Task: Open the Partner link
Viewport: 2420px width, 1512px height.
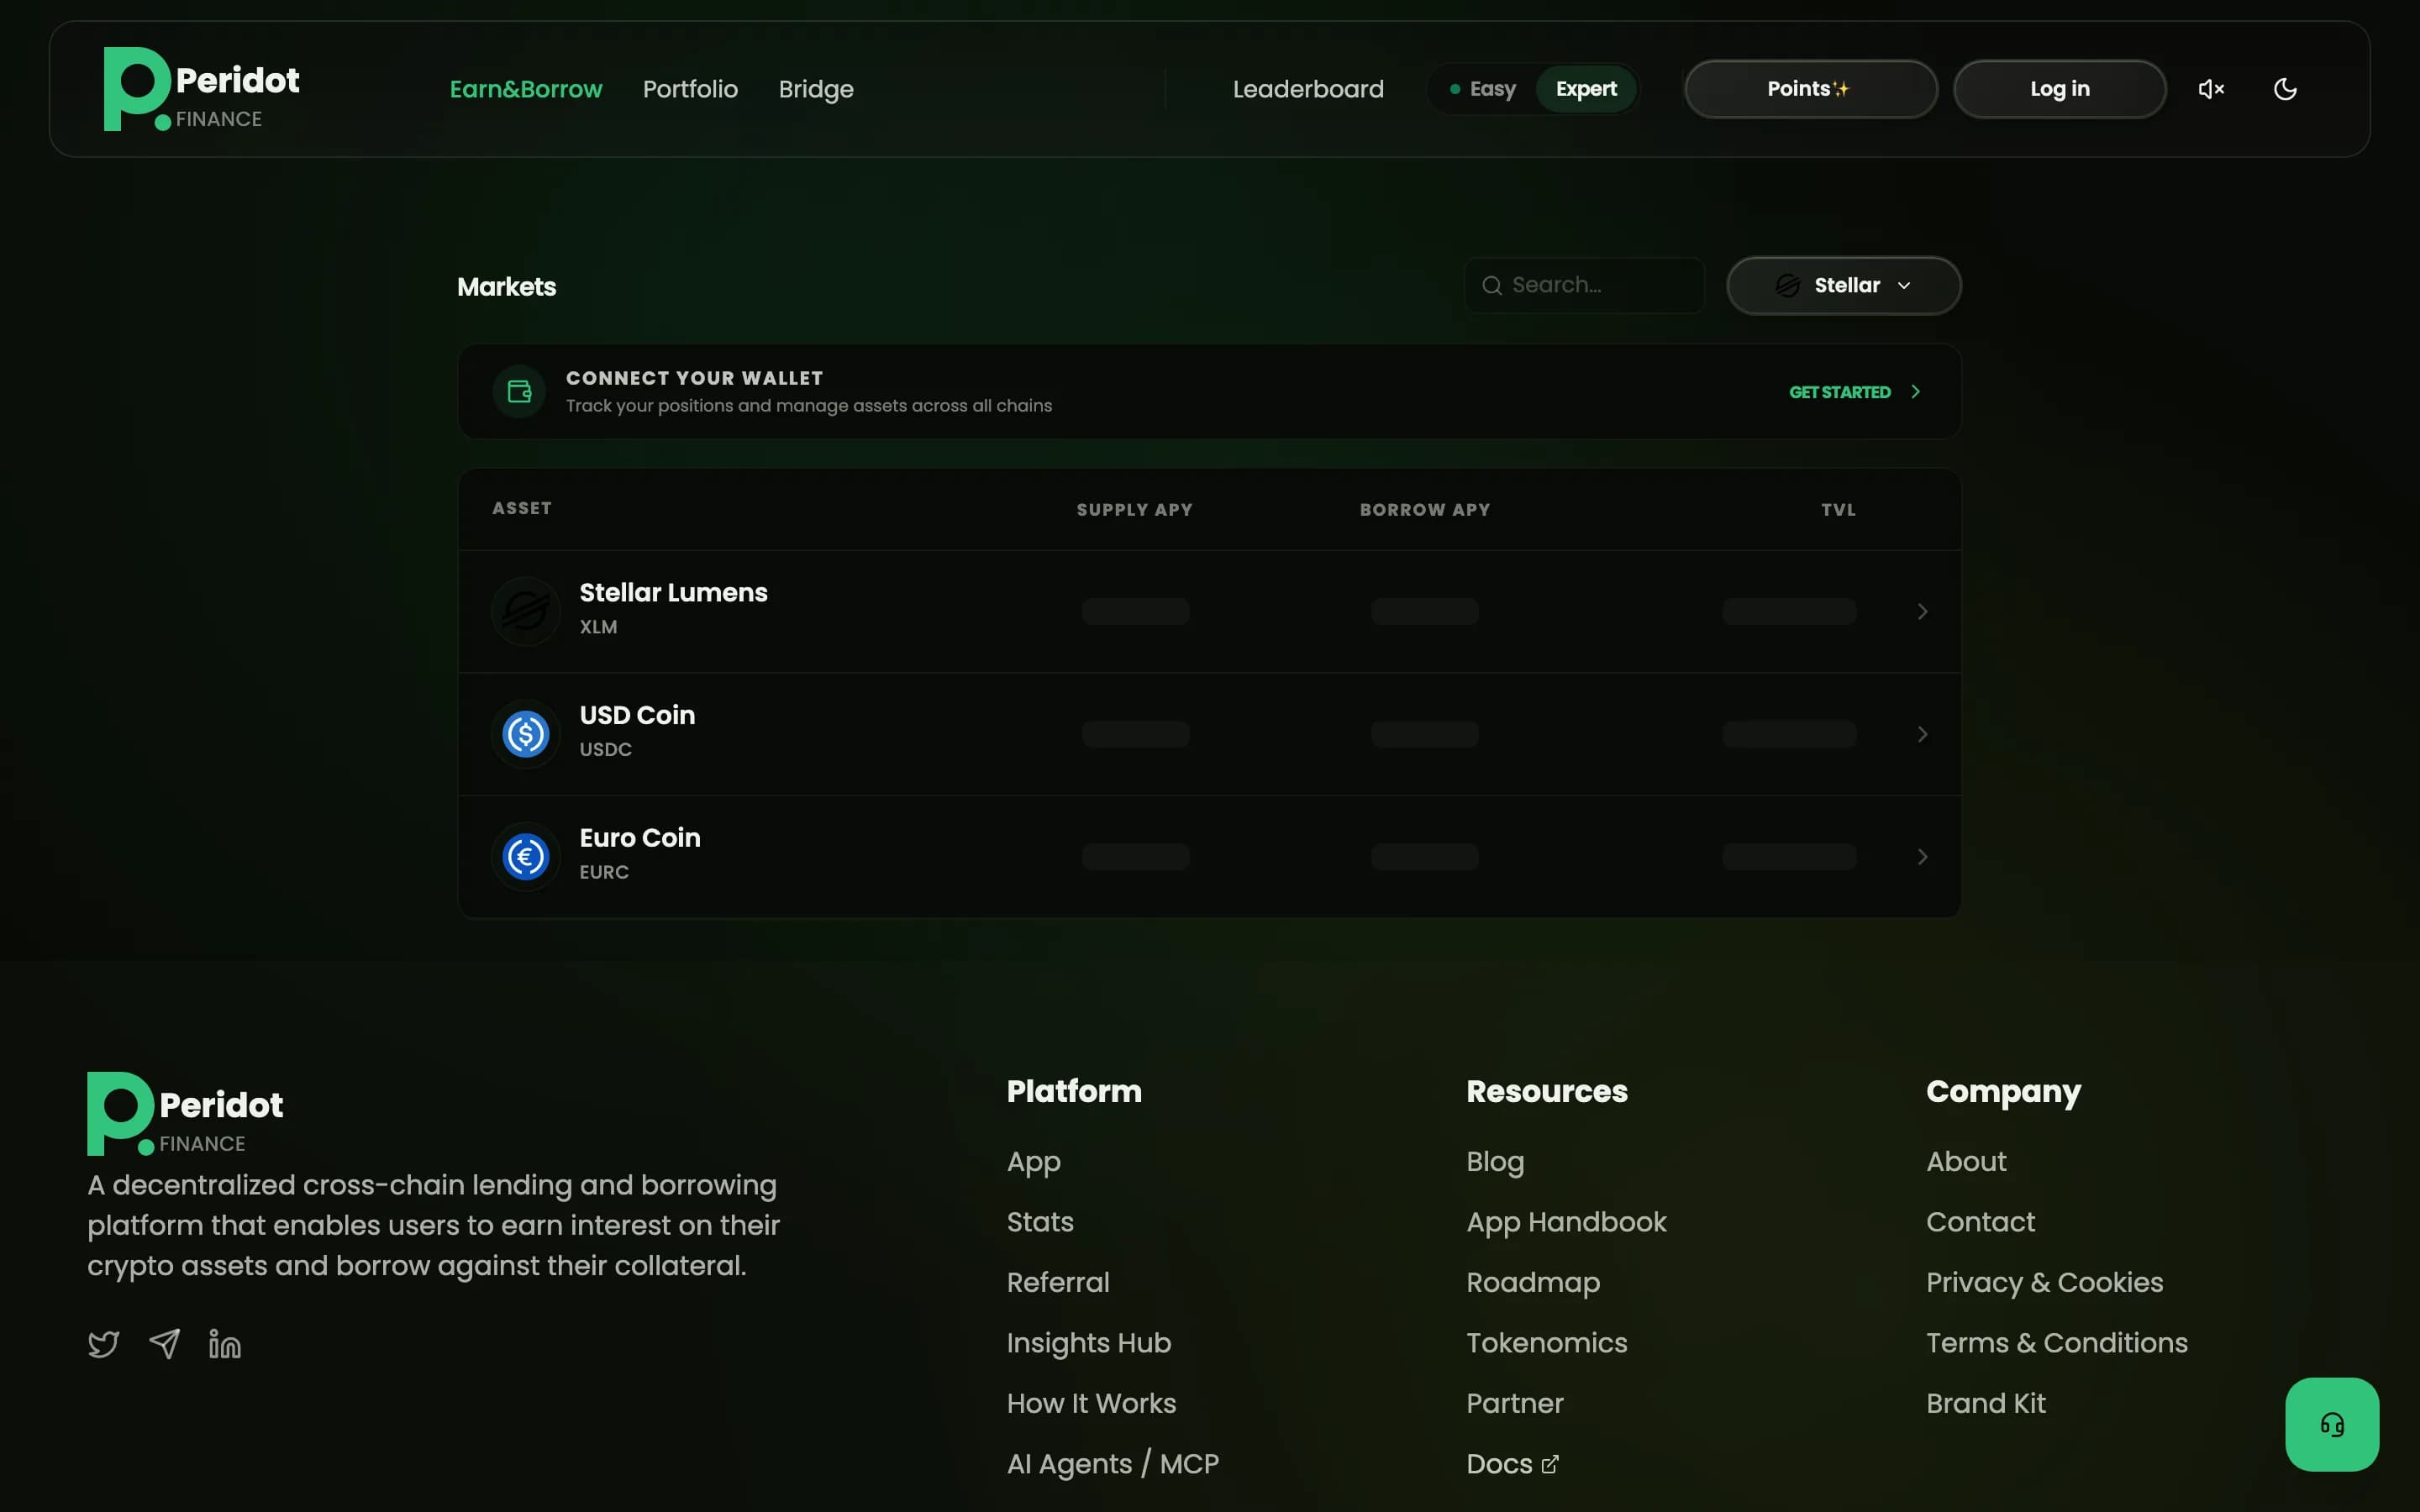Action: [1514, 1403]
